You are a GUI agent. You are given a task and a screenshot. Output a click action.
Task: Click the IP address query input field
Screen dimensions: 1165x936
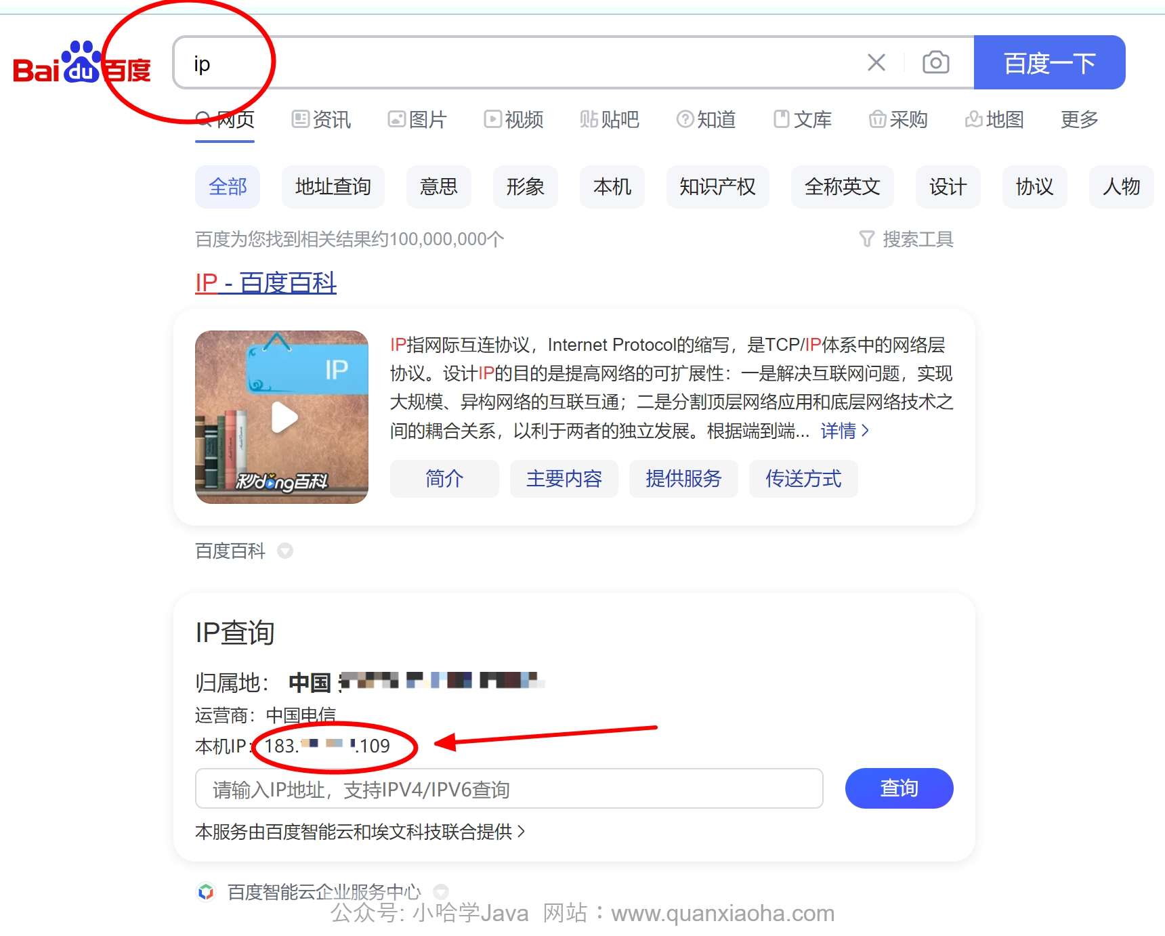tap(509, 788)
